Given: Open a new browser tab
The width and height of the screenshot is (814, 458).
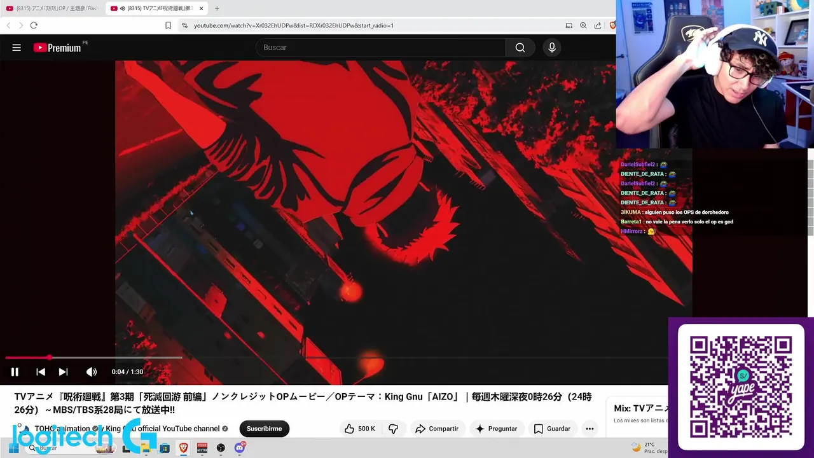Looking at the screenshot, I should pyautogui.click(x=217, y=8).
